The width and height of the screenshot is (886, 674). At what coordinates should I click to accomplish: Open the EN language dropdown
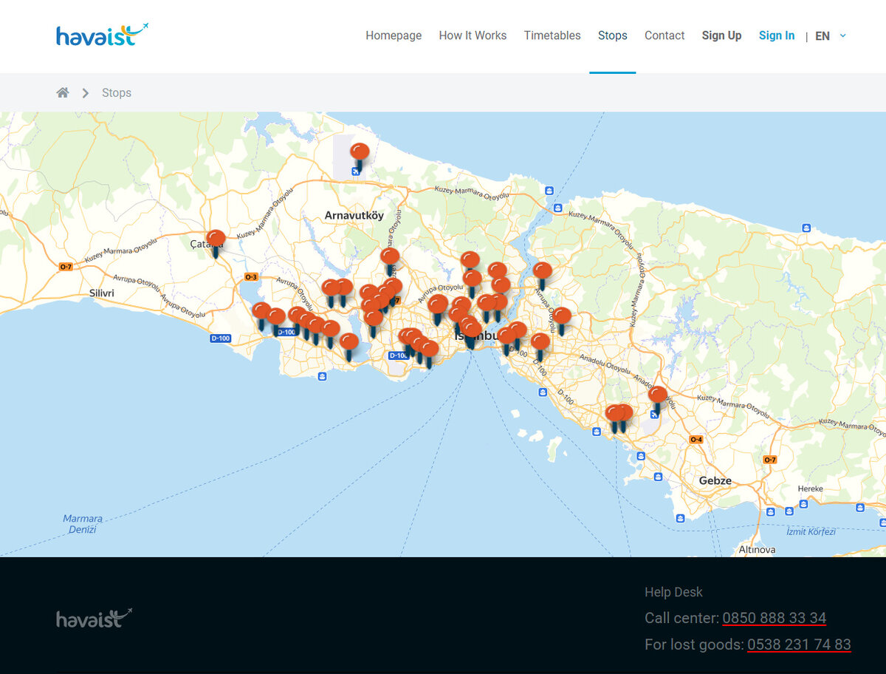pyautogui.click(x=831, y=35)
